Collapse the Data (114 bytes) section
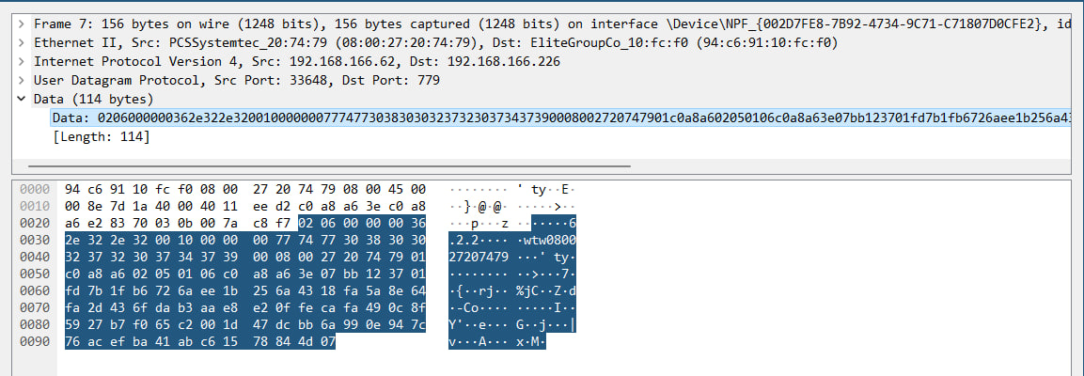Screen dimensions: 1084x376 click(21, 99)
